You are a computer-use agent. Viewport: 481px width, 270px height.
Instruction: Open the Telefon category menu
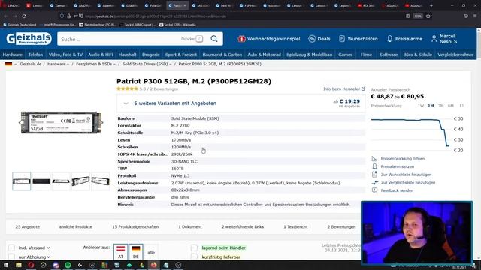click(35, 55)
